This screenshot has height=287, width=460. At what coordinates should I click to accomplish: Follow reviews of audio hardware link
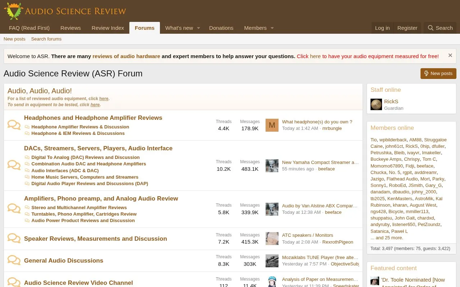[x=126, y=56]
